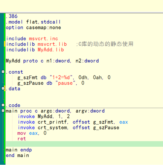Click the "pause" string literal
This screenshot has width=163, height=165.
(x=65, y=83)
